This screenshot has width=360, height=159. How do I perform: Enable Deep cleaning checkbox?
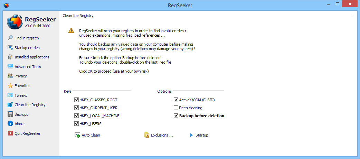coord(176,108)
